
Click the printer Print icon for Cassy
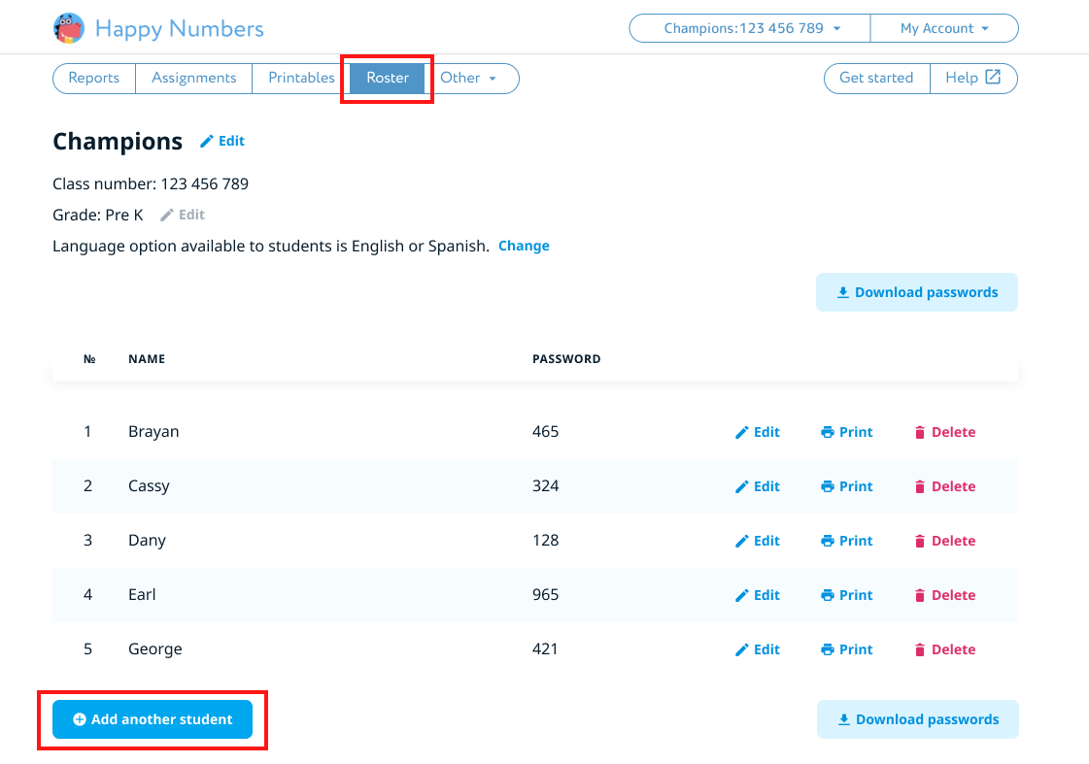827,487
